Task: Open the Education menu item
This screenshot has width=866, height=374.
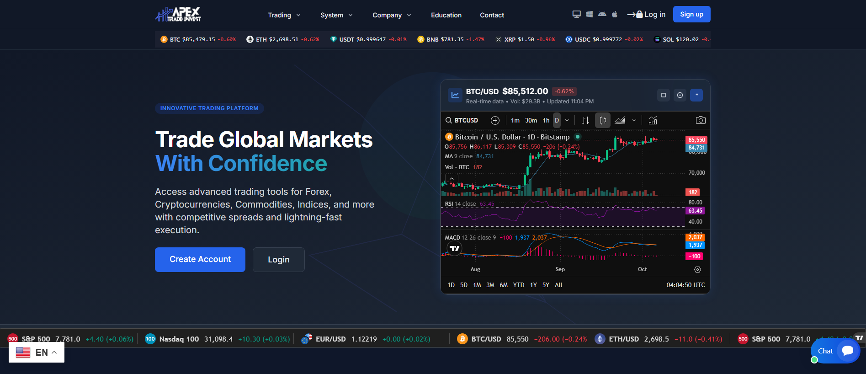Action: click(x=446, y=15)
